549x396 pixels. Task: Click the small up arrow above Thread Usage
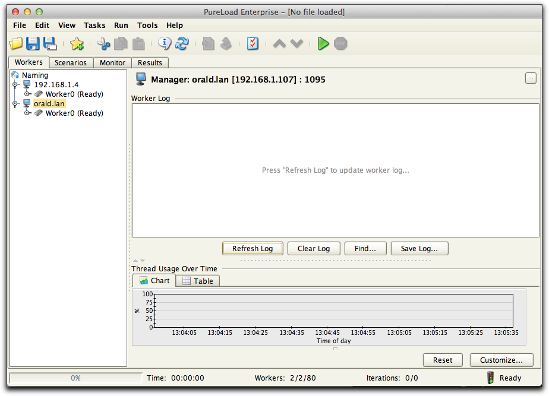(x=135, y=261)
